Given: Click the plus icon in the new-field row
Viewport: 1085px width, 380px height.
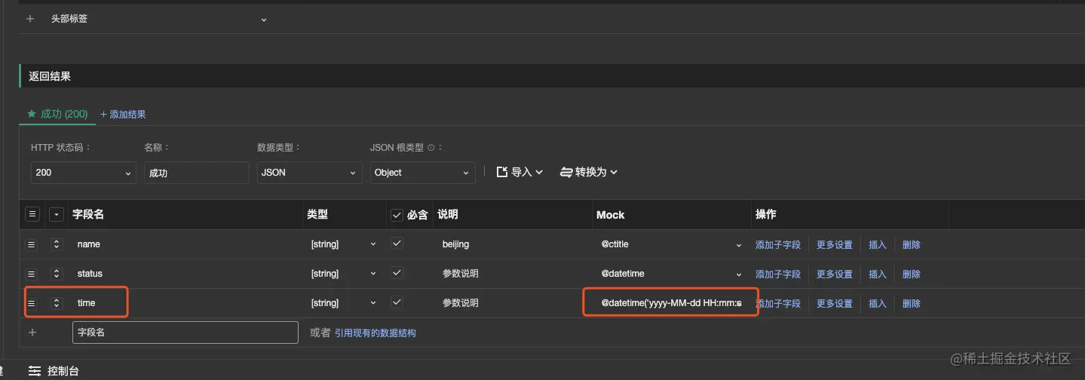Looking at the screenshot, I should click(32, 332).
